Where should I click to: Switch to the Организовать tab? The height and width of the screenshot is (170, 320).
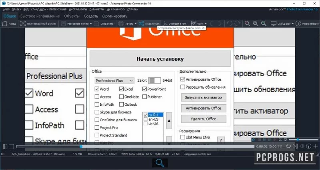pyautogui.click(x=115, y=16)
